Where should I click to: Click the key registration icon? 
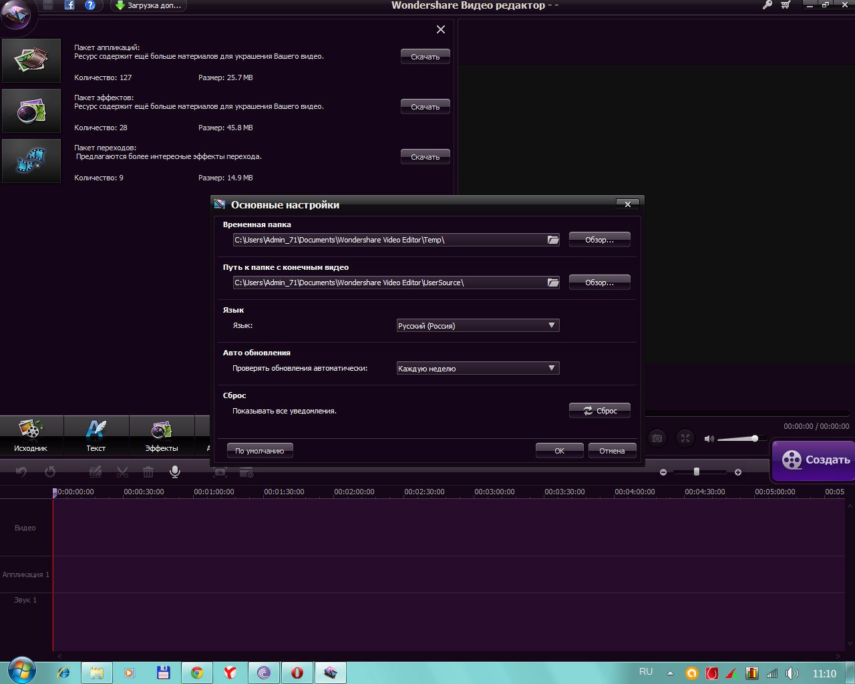point(767,5)
